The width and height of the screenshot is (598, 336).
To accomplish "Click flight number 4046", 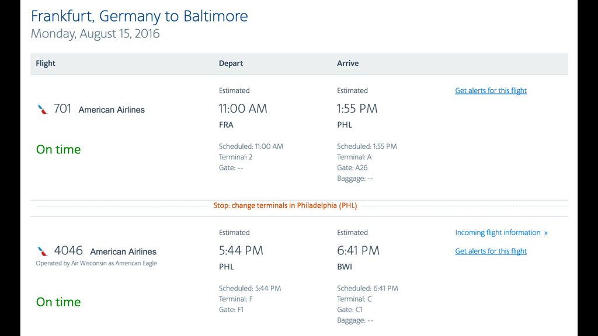I will pyautogui.click(x=68, y=251).
